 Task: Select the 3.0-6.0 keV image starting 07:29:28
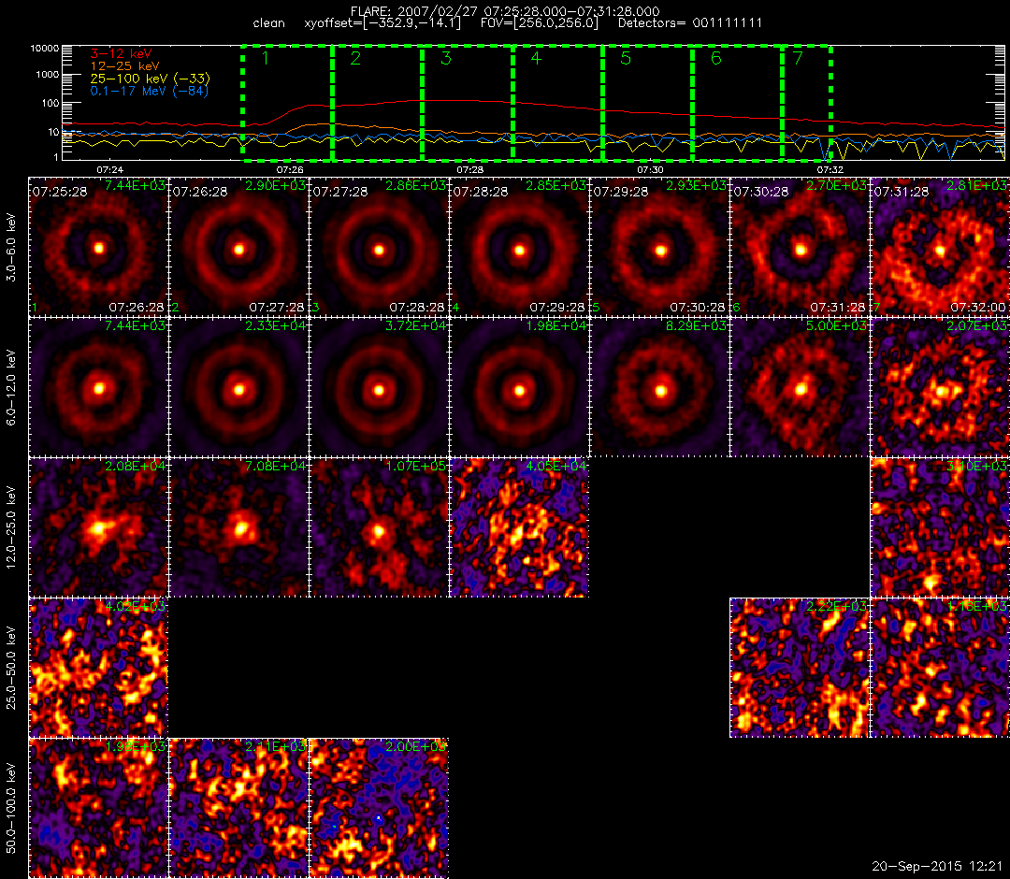[659, 247]
